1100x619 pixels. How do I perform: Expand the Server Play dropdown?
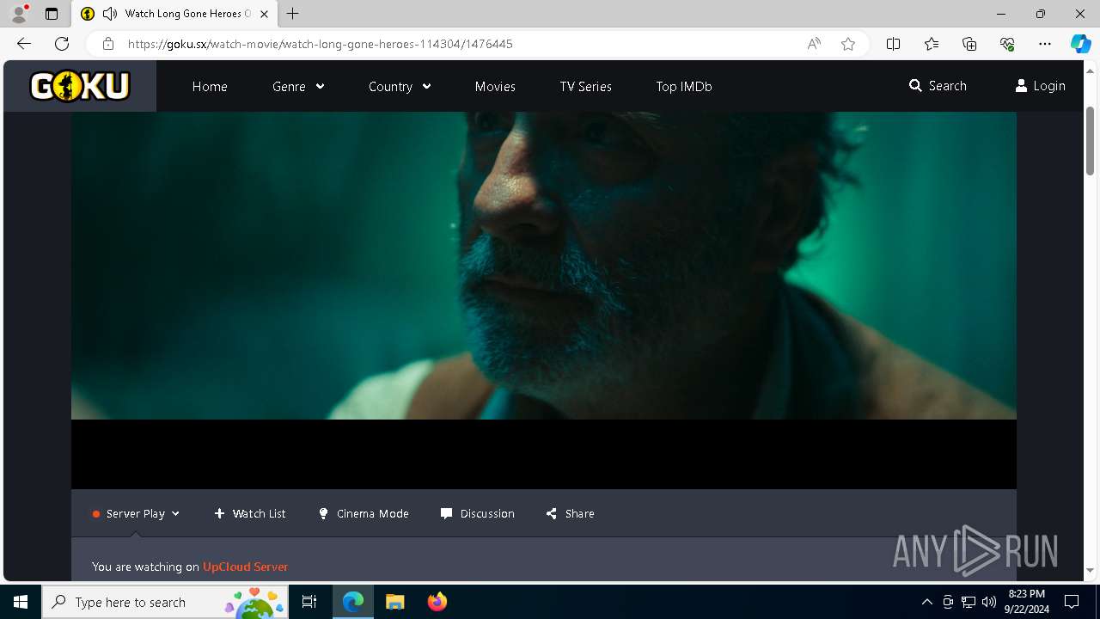tap(136, 513)
